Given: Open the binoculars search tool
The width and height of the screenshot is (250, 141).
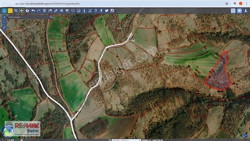Looking at the screenshot, I should point(62,11).
